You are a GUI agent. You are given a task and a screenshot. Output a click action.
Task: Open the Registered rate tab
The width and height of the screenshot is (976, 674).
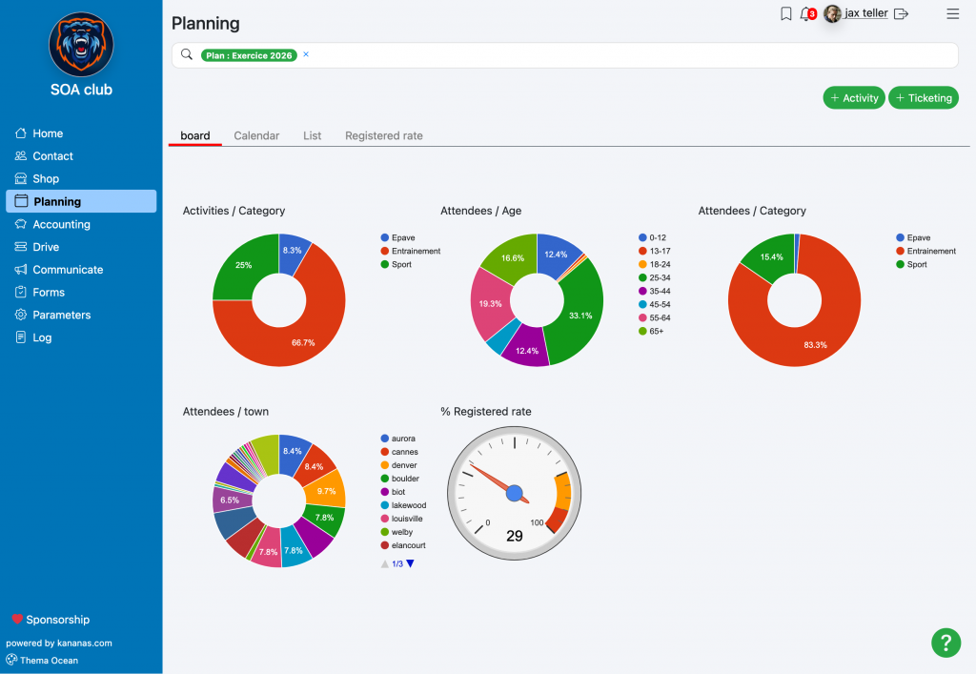coord(384,135)
